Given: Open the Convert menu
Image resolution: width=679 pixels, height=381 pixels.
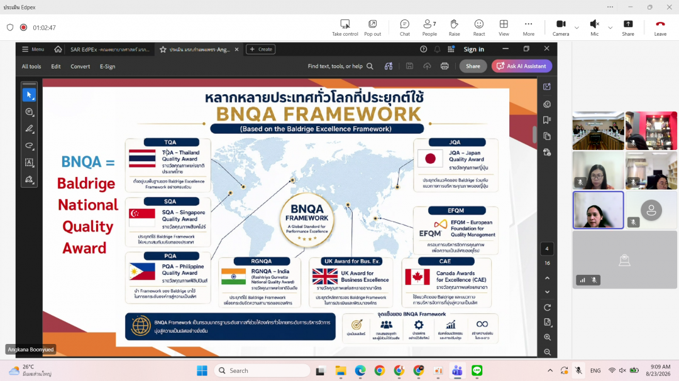Looking at the screenshot, I should click(80, 66).
